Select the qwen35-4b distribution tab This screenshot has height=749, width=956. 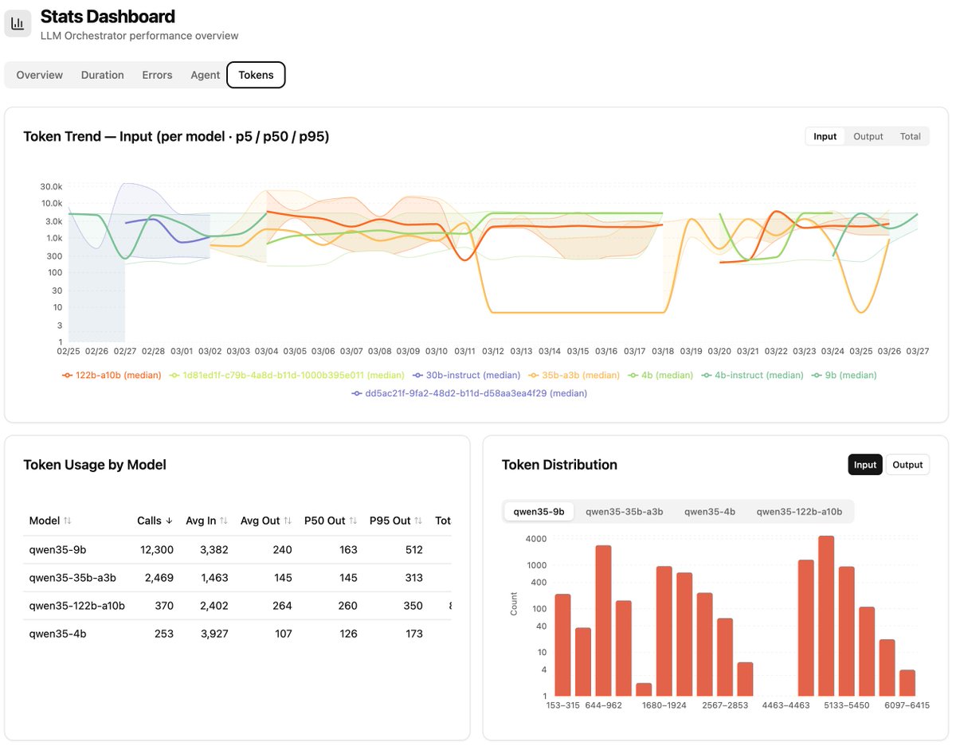pyautogui.click(x=710, y=512)
